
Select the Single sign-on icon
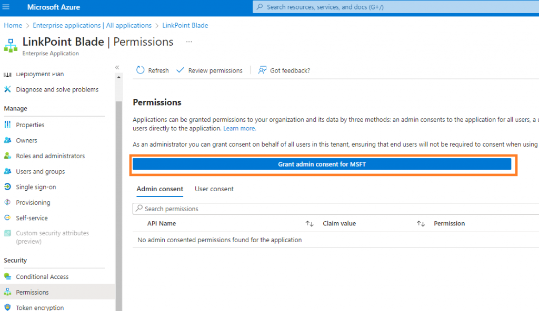point(8,186)
